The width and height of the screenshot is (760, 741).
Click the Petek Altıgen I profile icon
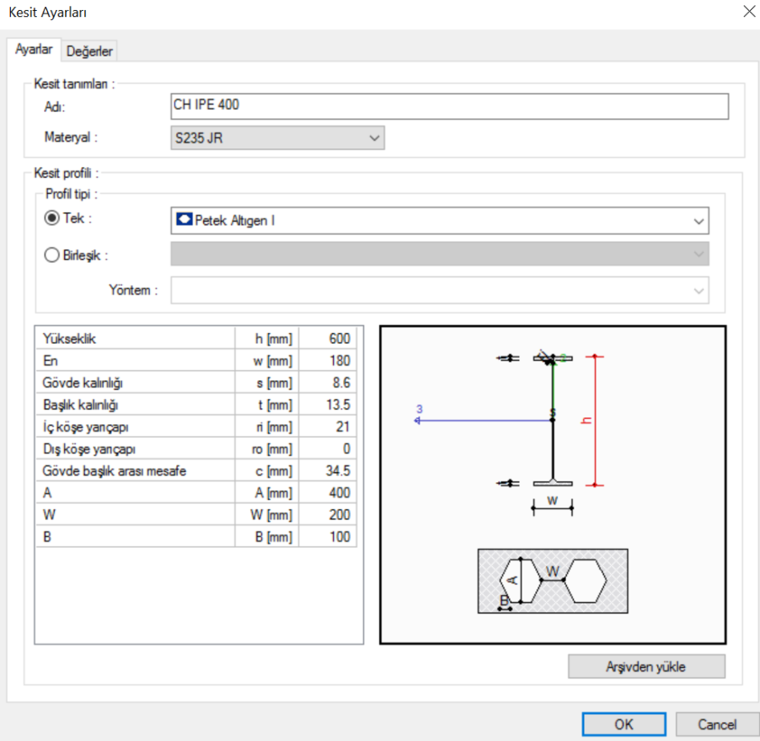click(x=185, y=220)
